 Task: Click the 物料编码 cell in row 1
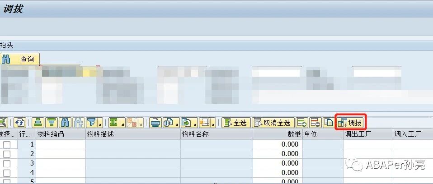(x=61, y=144)
